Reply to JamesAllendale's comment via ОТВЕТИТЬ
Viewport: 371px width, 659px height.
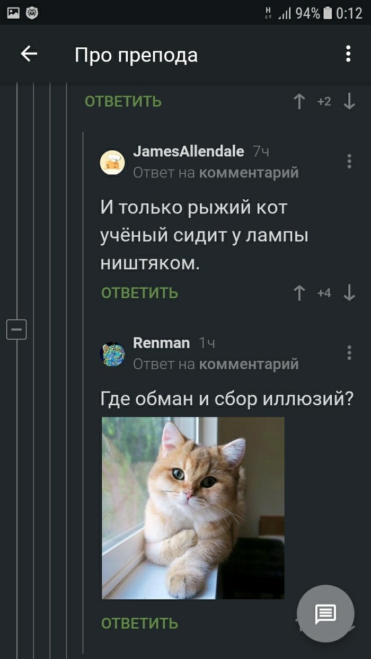point(139,293)
